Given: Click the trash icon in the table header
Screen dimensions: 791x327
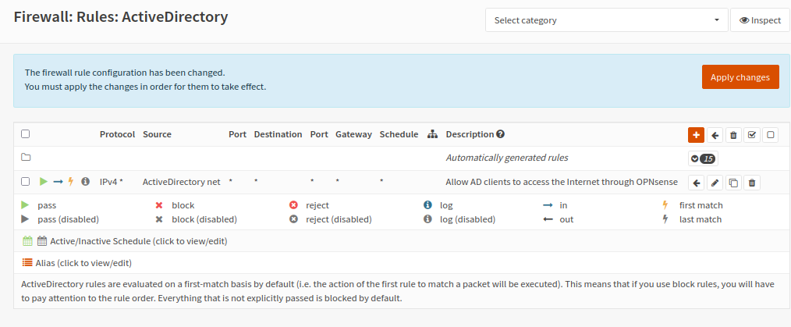Looking at the screenshot, I should point(733,134).
